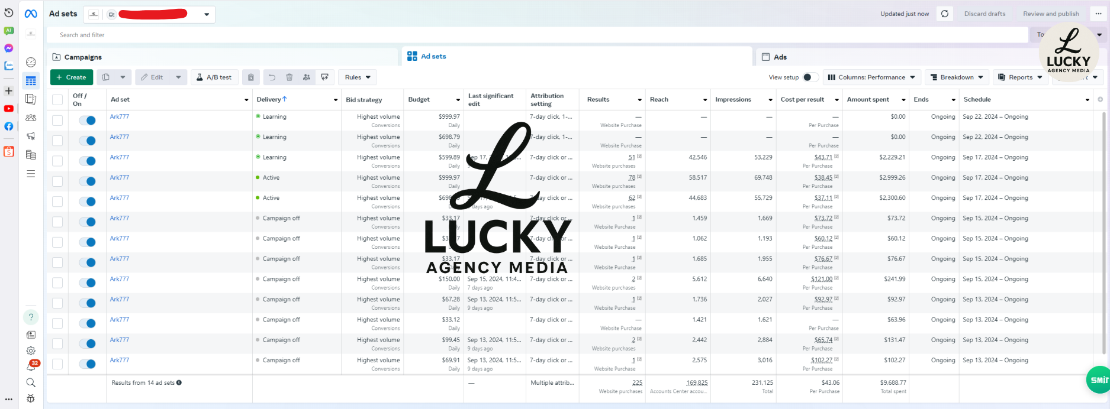Image resolution: width=1110 pixels, height=409 pixels.
Task: Select checkbox for ad set with $2,300.60 spent
Action: pyautogui.click(x=57, y=202)
